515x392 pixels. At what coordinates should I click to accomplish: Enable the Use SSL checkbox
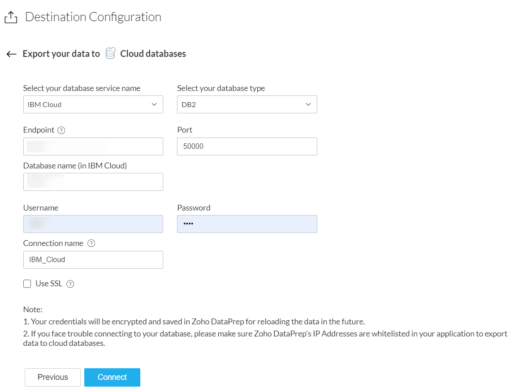click(x=27, y=284)
